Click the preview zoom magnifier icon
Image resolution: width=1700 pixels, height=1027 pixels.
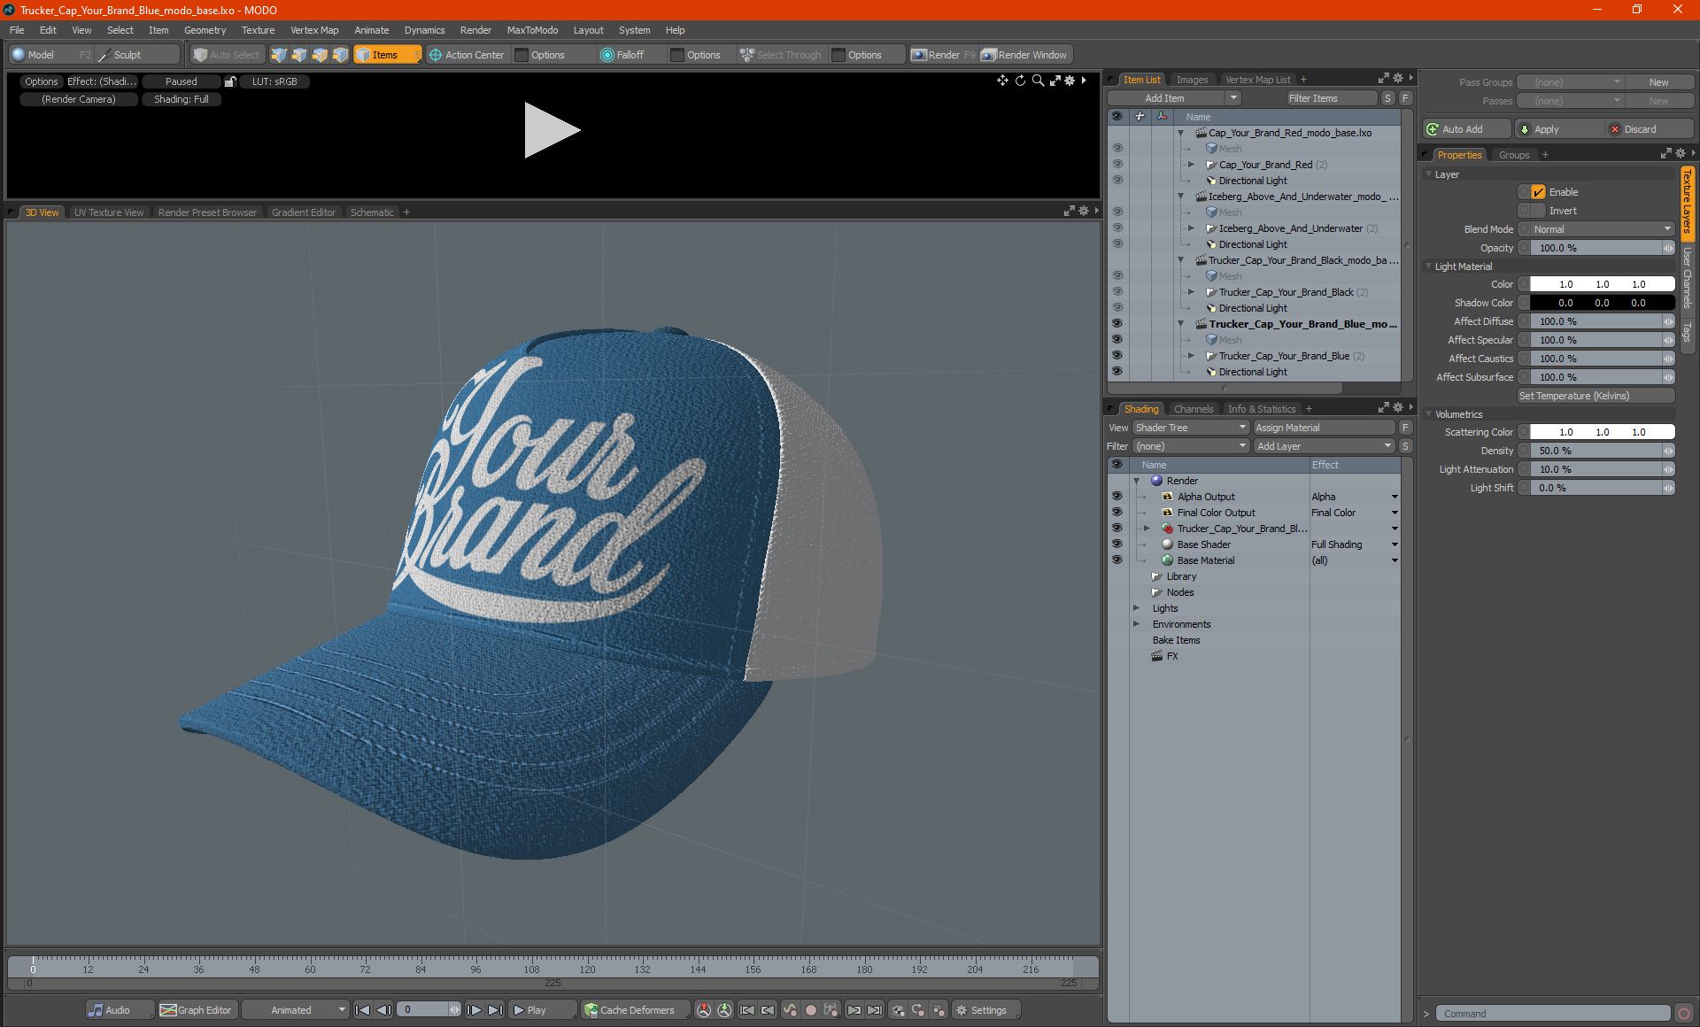[x=1038, y=81]
